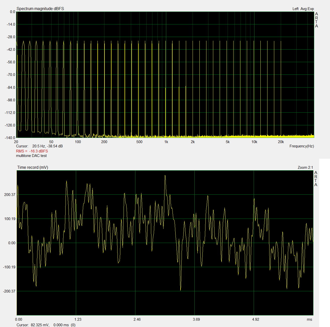Click the 'Time record (mV)' title
This screenshot has width=330, height=327.
[33, 168]
